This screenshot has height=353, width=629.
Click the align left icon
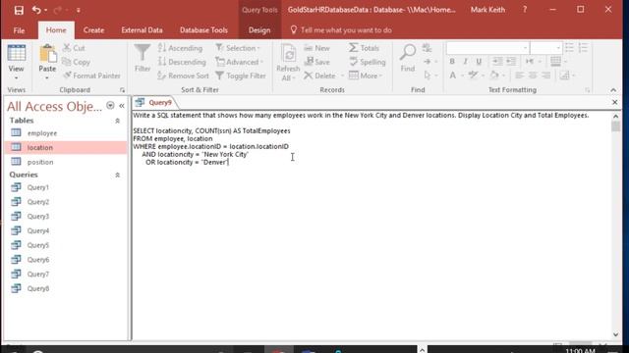tap(519, 76)
